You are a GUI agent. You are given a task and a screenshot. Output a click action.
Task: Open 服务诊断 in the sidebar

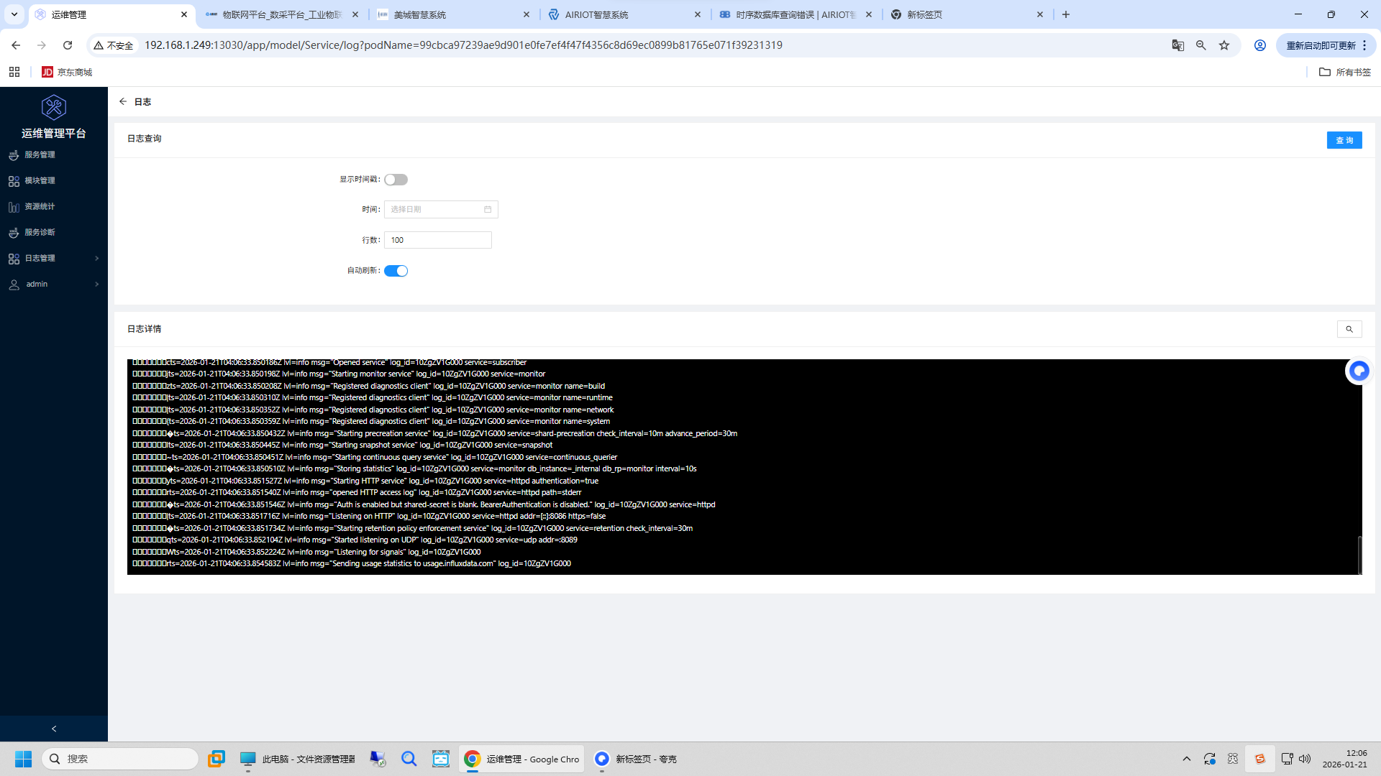coord(40,232)
